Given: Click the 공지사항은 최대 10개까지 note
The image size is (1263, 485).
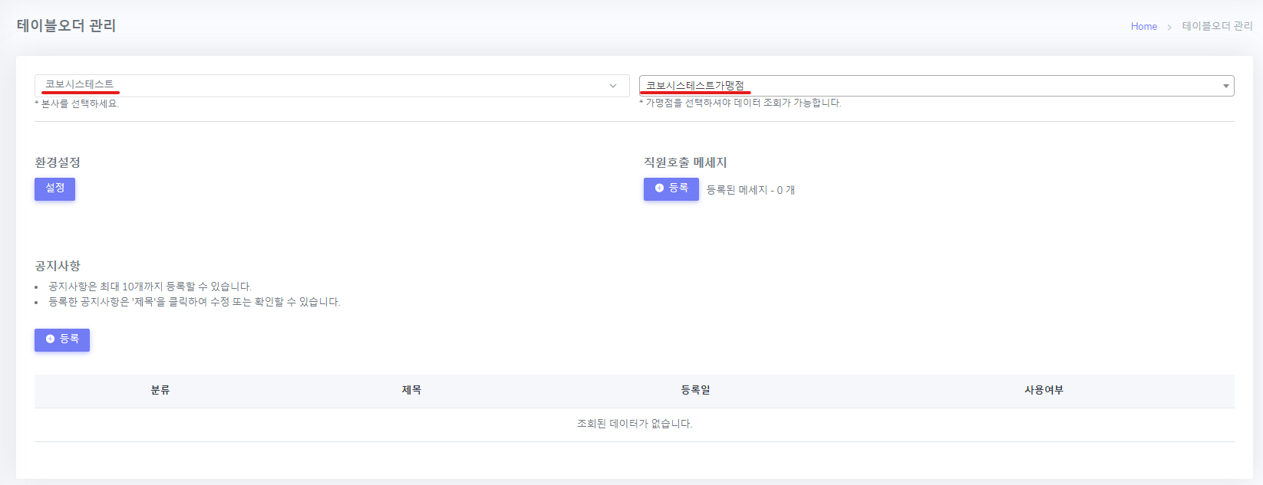Looking at the screenshot, I should click(150, 287).
